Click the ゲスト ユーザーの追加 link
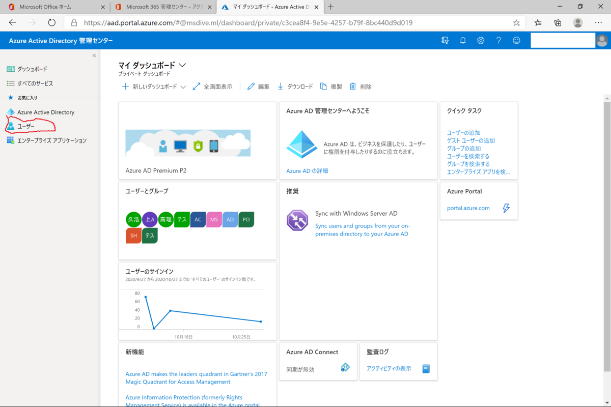 click(x=471, y=140)
